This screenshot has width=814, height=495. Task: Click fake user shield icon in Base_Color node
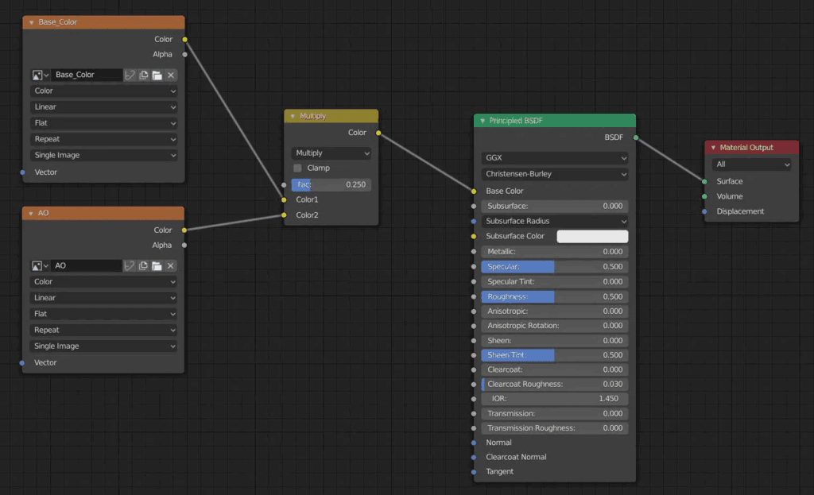pyautogui.click(x=130, y=75)
